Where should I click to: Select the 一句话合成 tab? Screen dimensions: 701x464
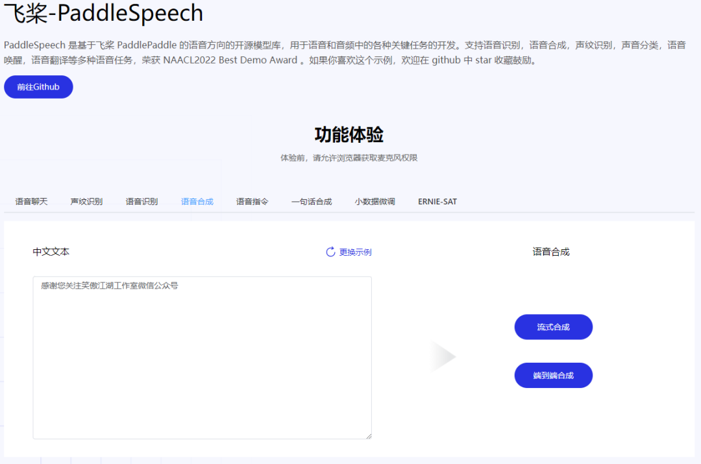pyautogui.click(x=312, y=201)
